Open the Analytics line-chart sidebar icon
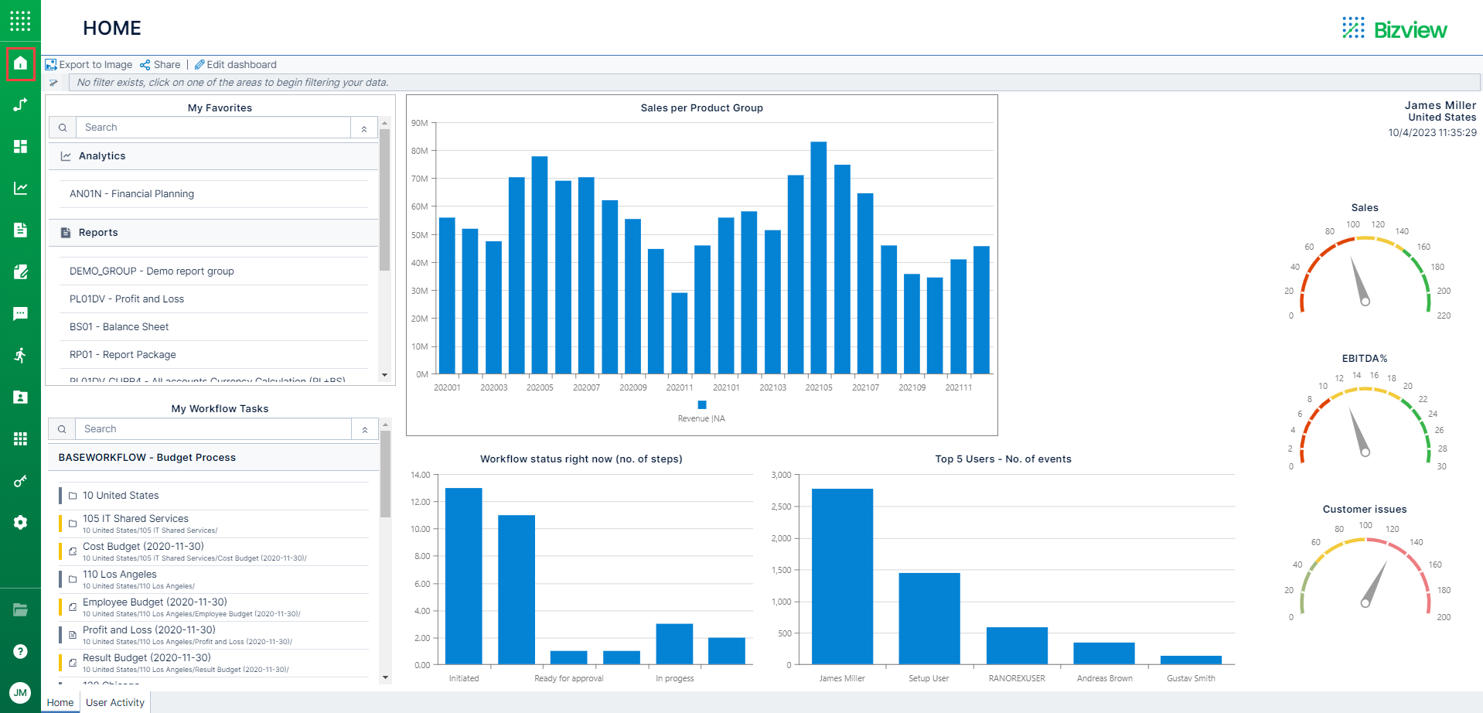1483x713 pixels. tap(20, 187)
